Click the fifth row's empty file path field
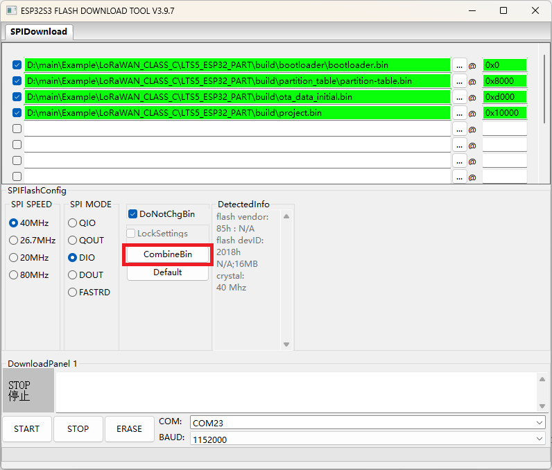The width and height of the screenshot is (552, 470). [x=237, y=129]
